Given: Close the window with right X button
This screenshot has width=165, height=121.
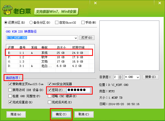Looking at the screenshot, I should point(160,3).
